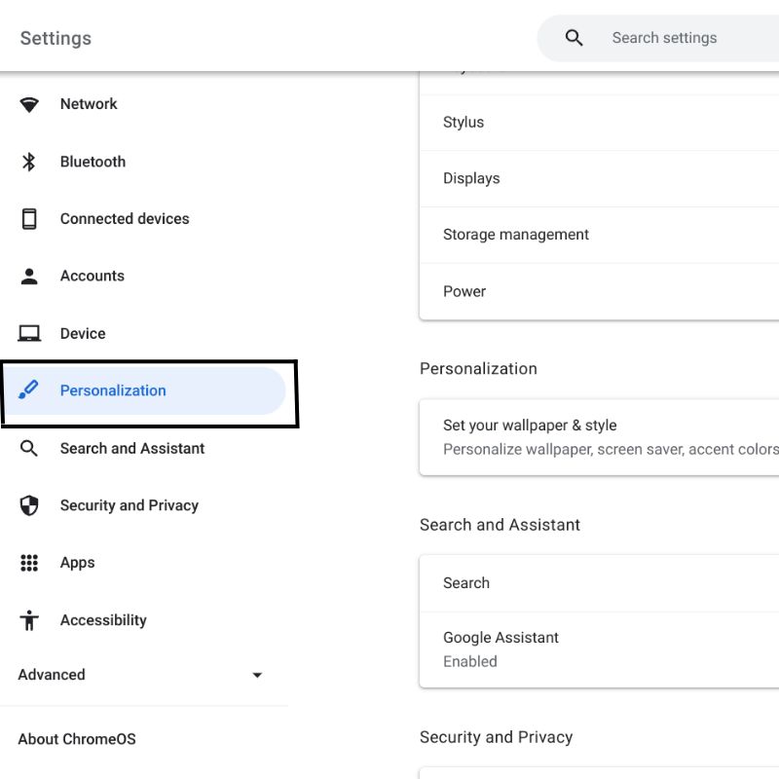Focus the Search settings input field
Screen dimensions: 779x779
coord(682,38)
